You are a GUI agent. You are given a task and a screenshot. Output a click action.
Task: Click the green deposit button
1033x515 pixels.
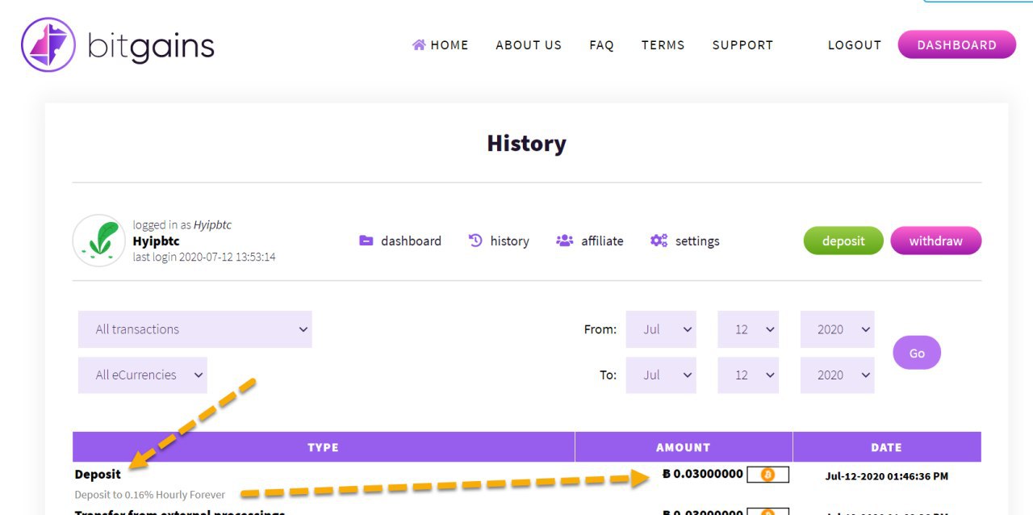pyautogui.click(x=843, y=241)
